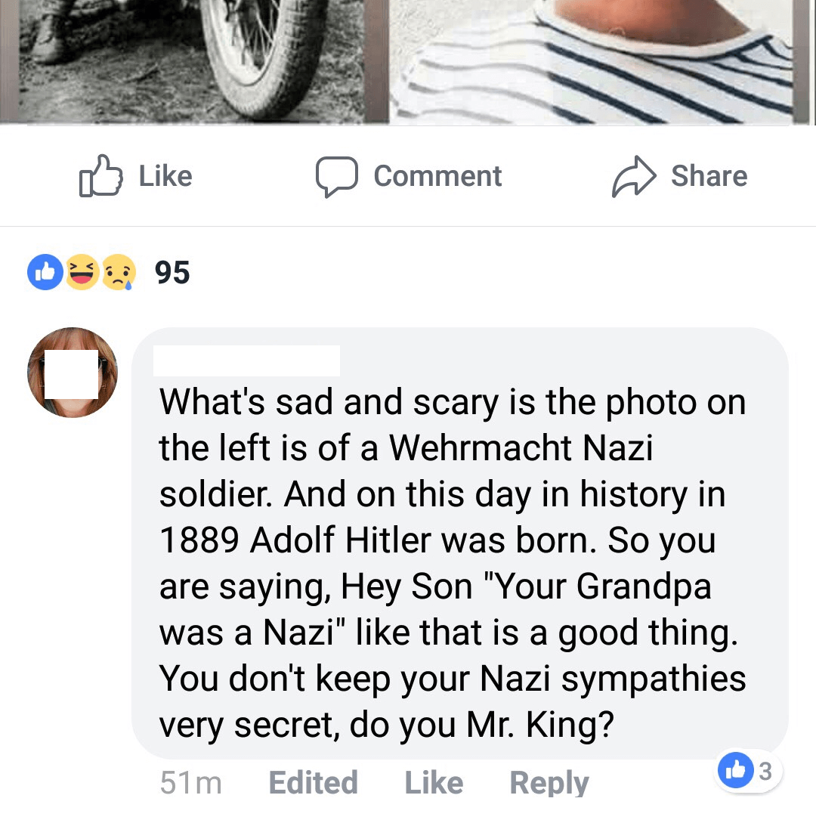The height and width of the screenshot is (823, 816).
Task: Open the striped shirt photo
Action: (597, 60)
